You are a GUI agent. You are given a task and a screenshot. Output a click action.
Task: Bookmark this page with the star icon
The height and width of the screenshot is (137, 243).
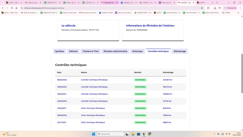tap(202, 8)
